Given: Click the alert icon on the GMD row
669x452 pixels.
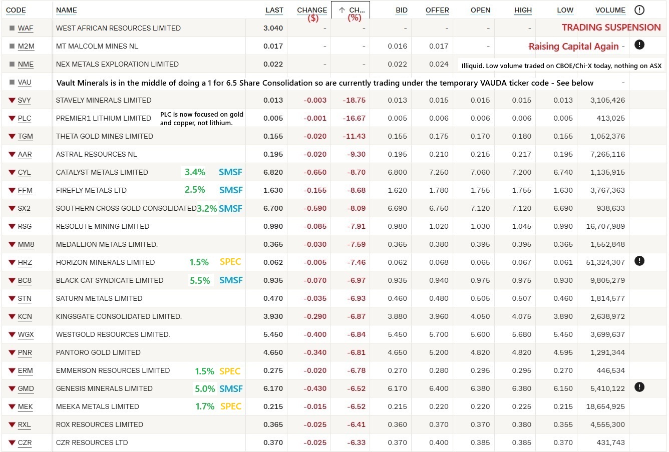Looking at the screenshot, I should (x=639, y=387).
